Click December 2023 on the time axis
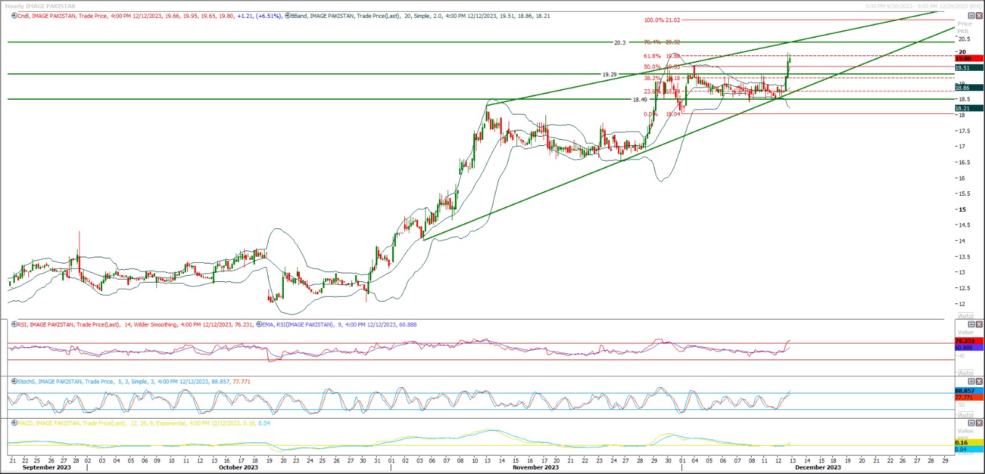985x474 pixels. tap(818, 467)
